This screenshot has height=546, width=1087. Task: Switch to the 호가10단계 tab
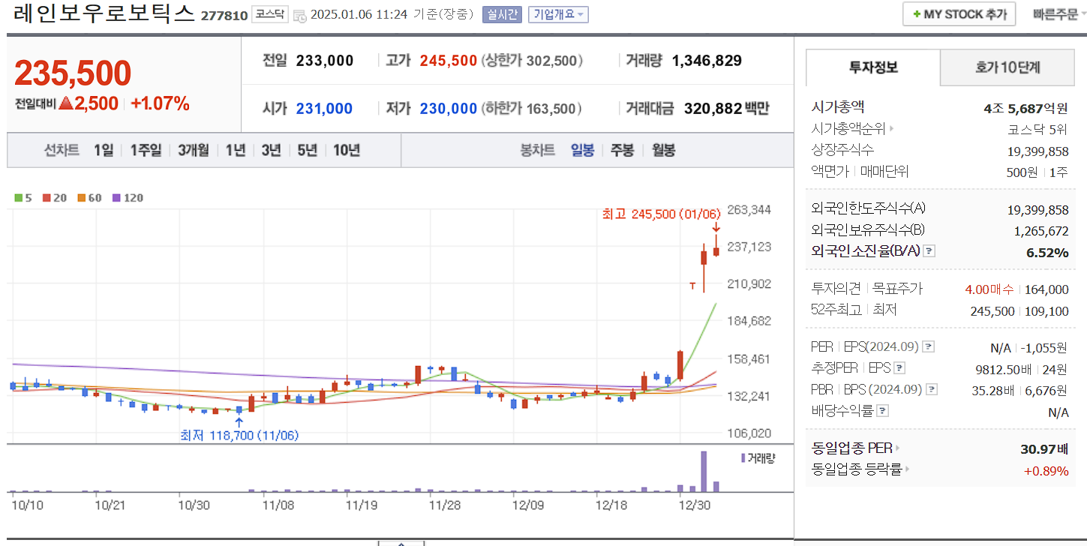(x=1007, y=67)
